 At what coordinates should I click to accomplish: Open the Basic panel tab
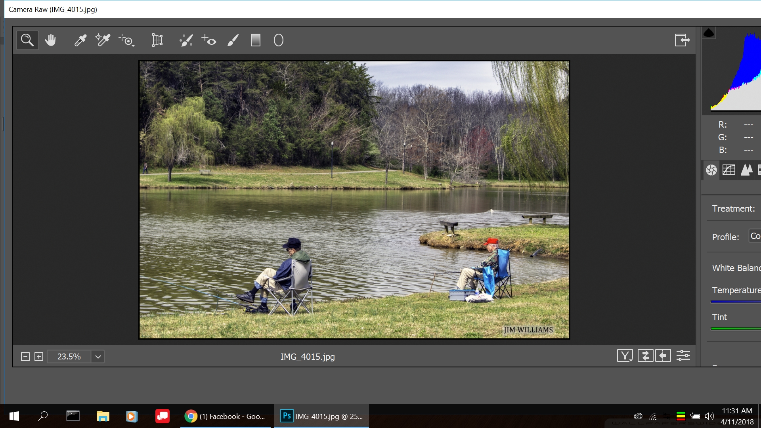point(711,170)
